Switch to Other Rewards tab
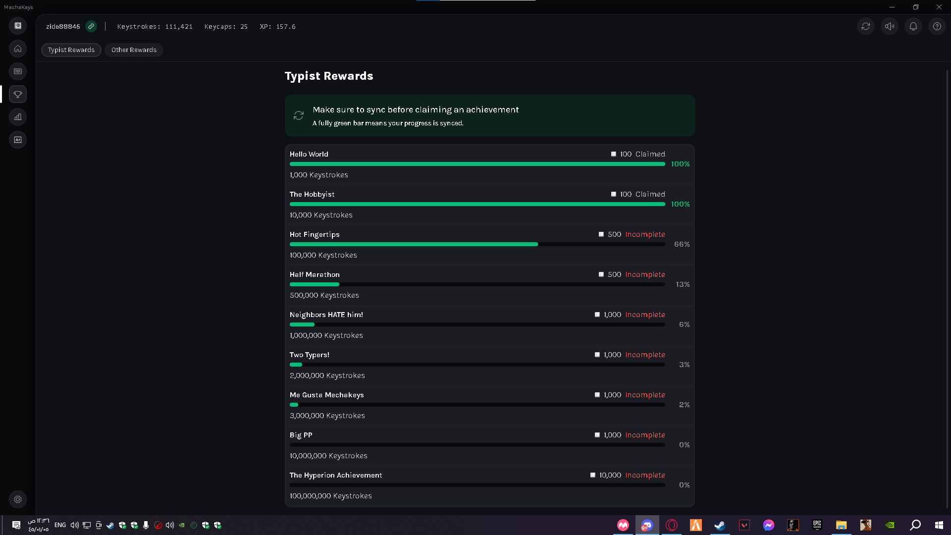The height and width of the screenshot is (535, 951). (134, 50)
